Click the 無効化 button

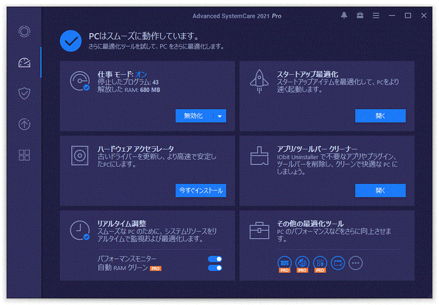point(194,116)
